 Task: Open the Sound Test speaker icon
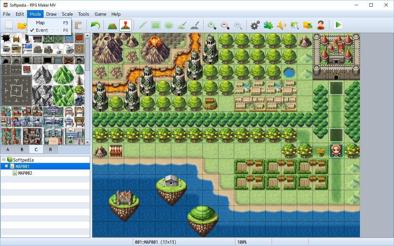(x=281, y=25)
